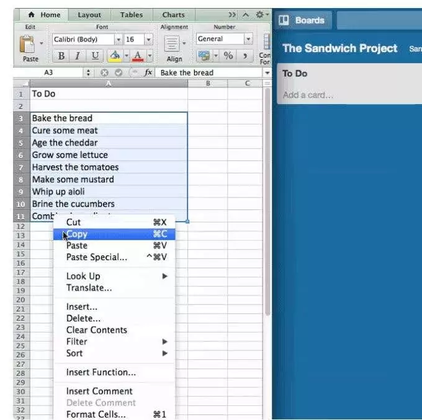Toggle Bold formatting
422x420 pixels.
(x=61, y=56)
